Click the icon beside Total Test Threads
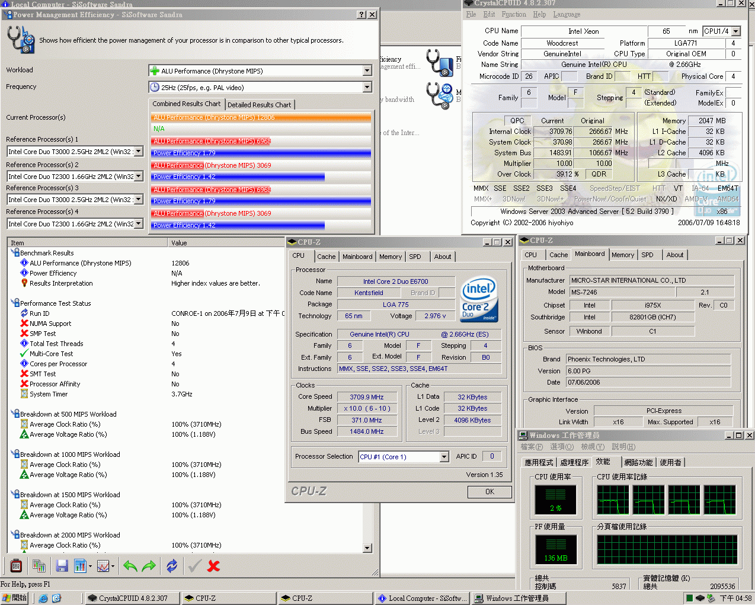The width and height of the screenshot is (755, 605). pos(24,344)
